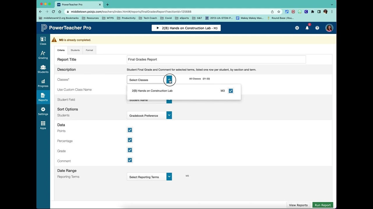Toggle the Points checkbox
The image size is (373, 209).
130,130
